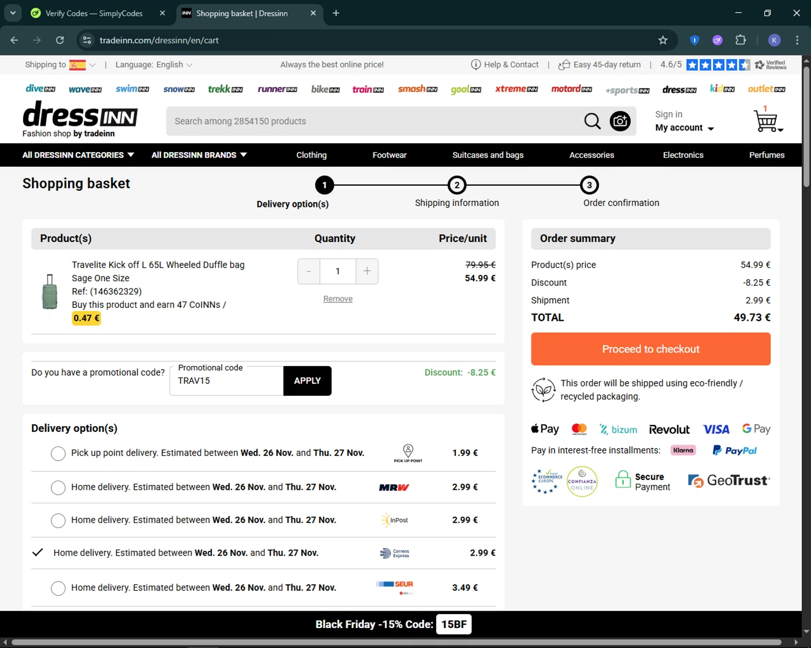This screenshot has height=648, width=811.
Task: Open Chrome tab search dropdown
Action: (x=12, y=13)
